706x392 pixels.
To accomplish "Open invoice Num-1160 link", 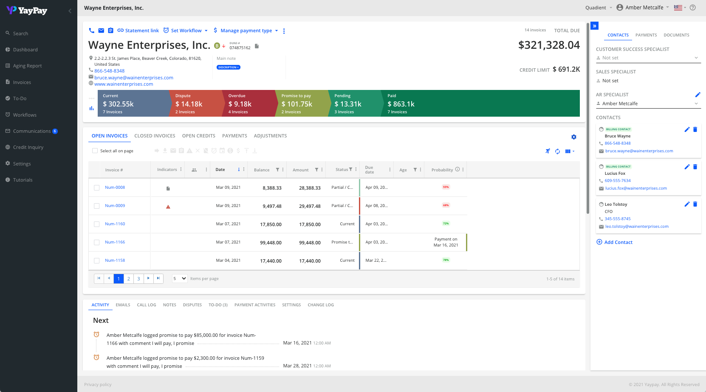I will pyautogui.click(x=115, y=224).
